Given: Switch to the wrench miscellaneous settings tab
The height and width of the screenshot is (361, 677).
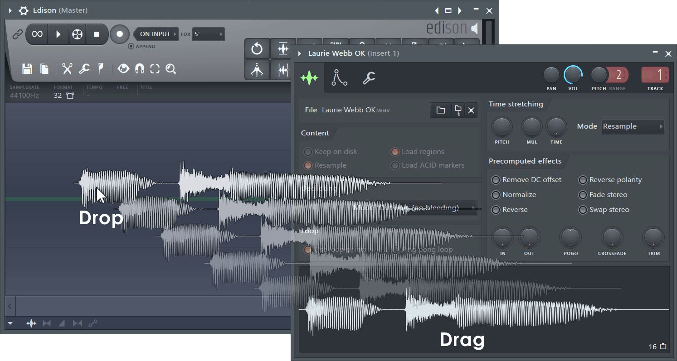Looking at the screenshot, I should [369, 78].
